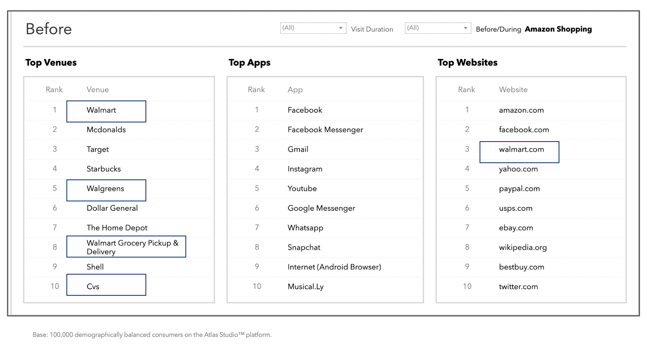The height and width of the screenshot is (345, 647).
Task: Select Starbucks venue row
Action: [x=103, y=169]
